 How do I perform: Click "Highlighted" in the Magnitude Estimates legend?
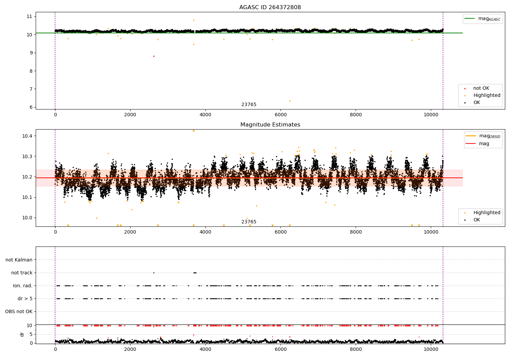pyautogui.click(x=487, y=213)
